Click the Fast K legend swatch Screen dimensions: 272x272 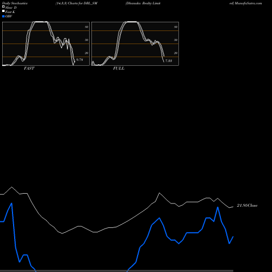point(3,11)
